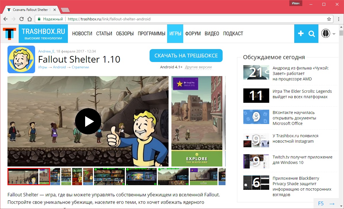The image size is (344, 209).
Task: Click the address bar URL field
Action: pos(184,19)
